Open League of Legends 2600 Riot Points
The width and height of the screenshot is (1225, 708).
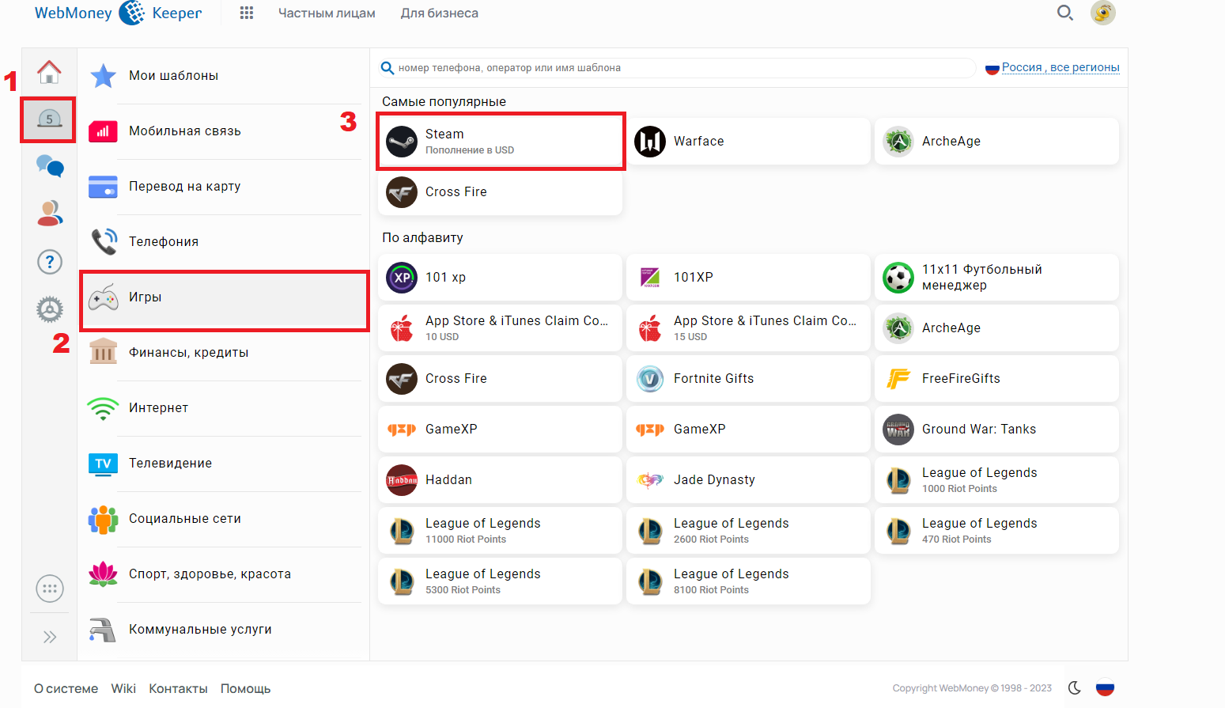tap(748, 531)
